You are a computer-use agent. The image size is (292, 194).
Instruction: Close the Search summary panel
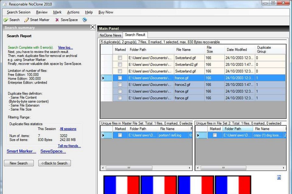pos(93,27)
